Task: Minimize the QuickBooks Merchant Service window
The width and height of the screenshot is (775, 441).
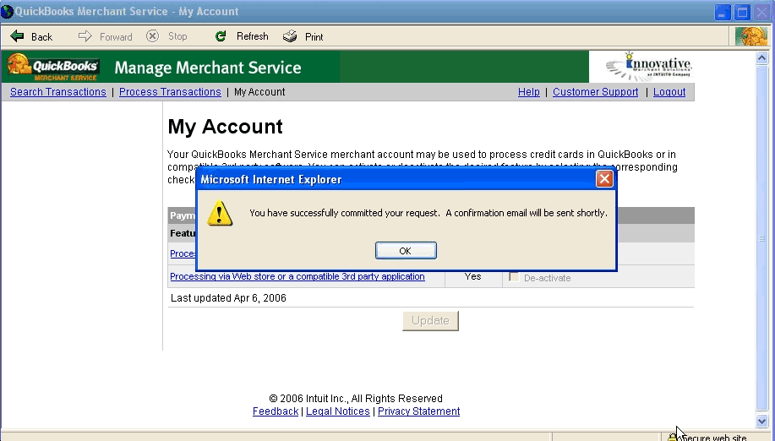Action: (722, 12)
